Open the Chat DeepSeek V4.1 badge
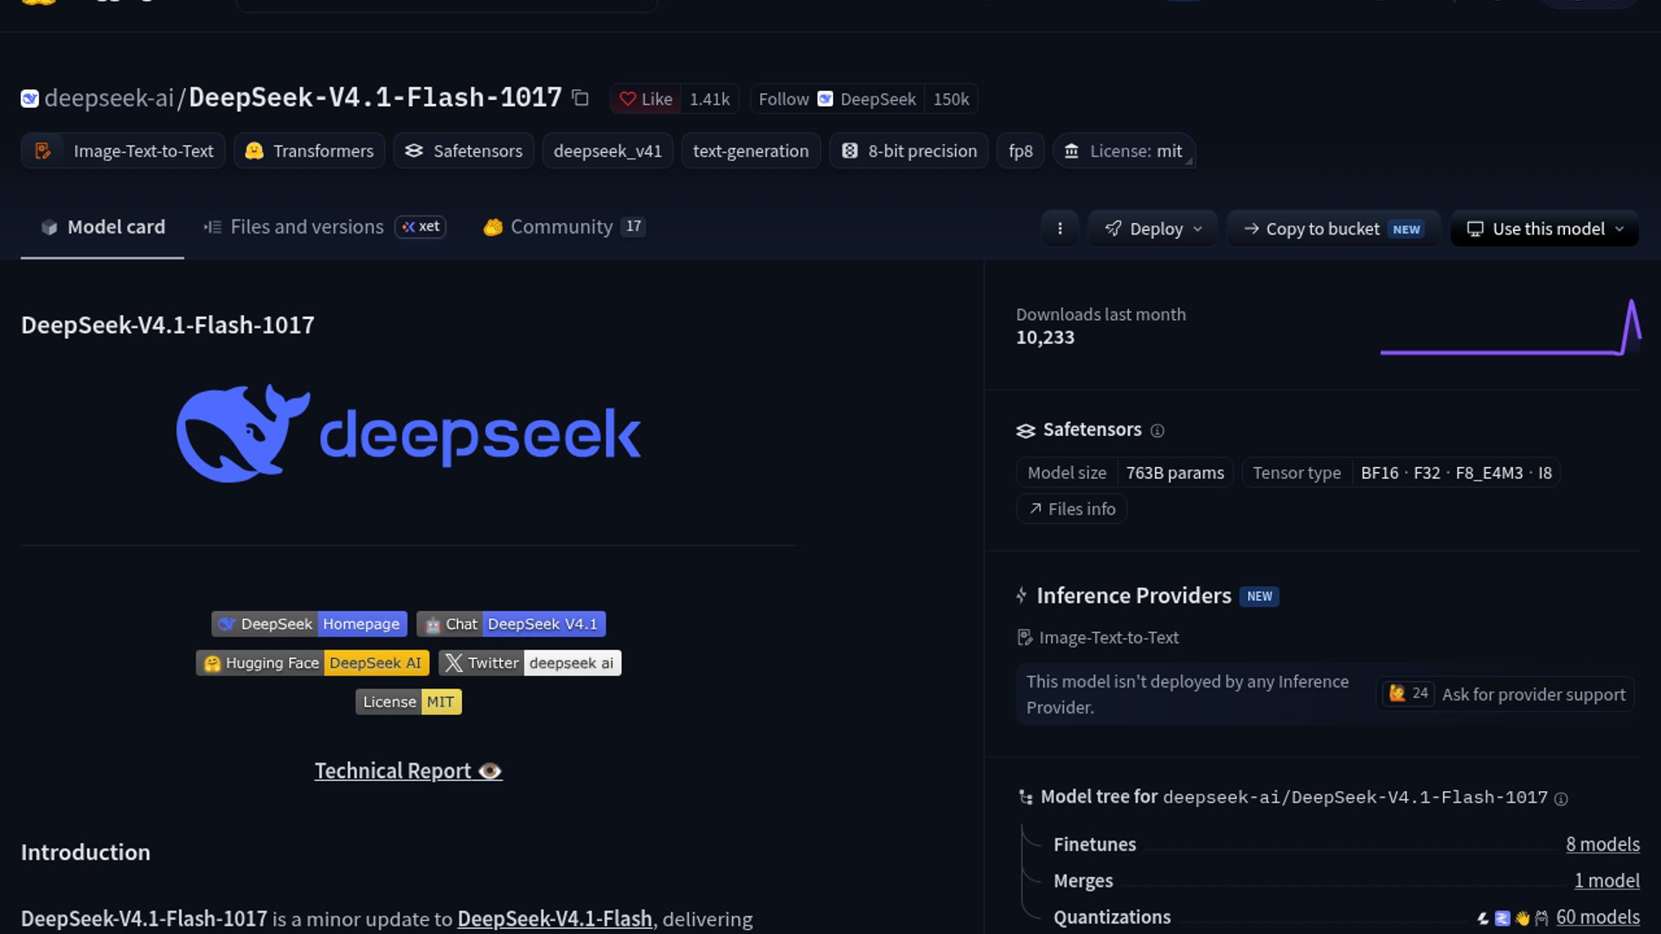Viewport: 1661px width, 934px height. pyautogui.click(x=510, y=624)
